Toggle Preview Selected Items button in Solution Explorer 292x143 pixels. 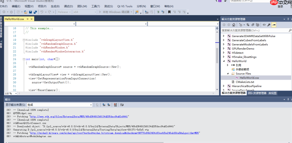(x=274, y=25)
